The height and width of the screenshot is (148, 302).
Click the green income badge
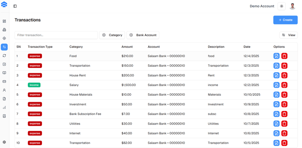pyautogui.click(x=34, y=85)
